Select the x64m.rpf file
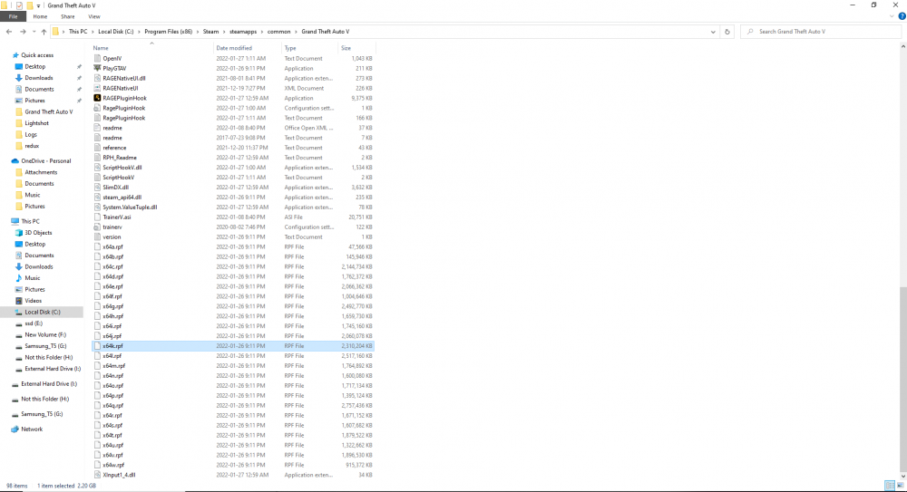 113,366
